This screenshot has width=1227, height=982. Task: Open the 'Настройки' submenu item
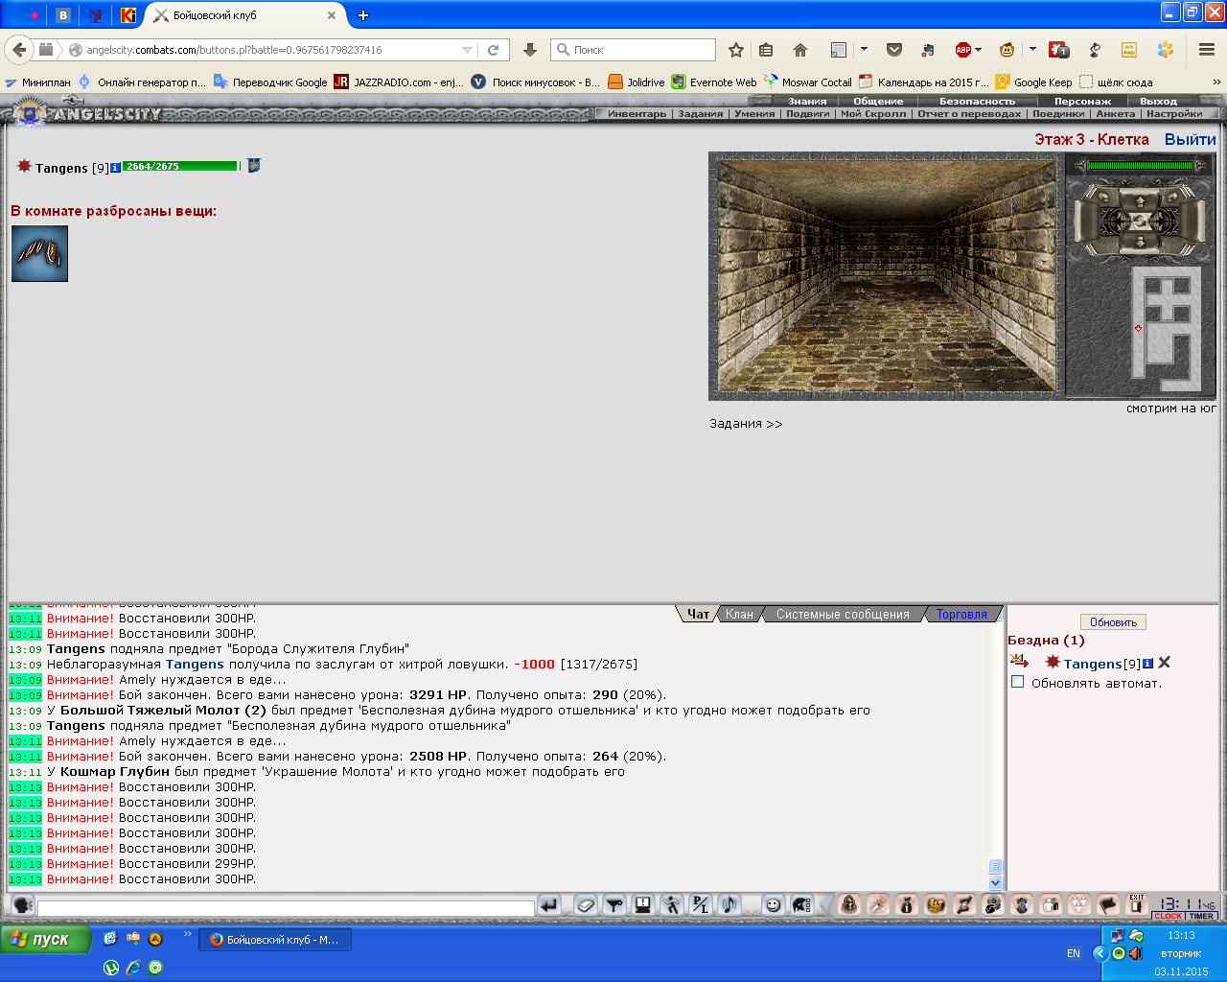1174,113
